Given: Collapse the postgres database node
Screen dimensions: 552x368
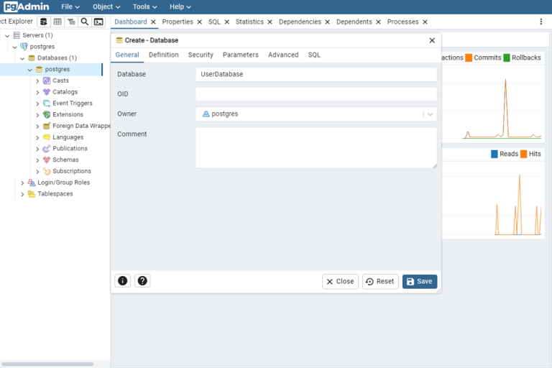Looking at the screenshot, I should (30, 70).
